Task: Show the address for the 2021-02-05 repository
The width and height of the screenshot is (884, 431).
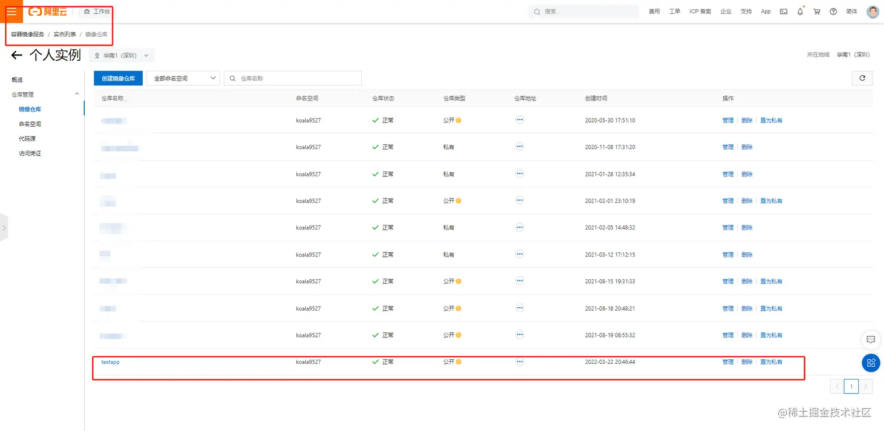Action: pyautogui.click(x=520, y=227)
